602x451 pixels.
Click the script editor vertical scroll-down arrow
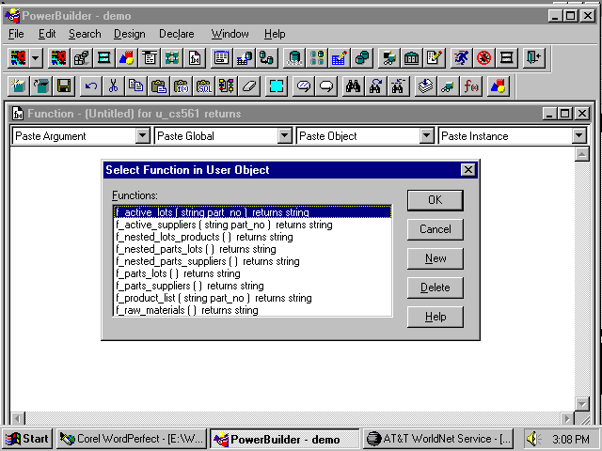[x=582, y=403]
